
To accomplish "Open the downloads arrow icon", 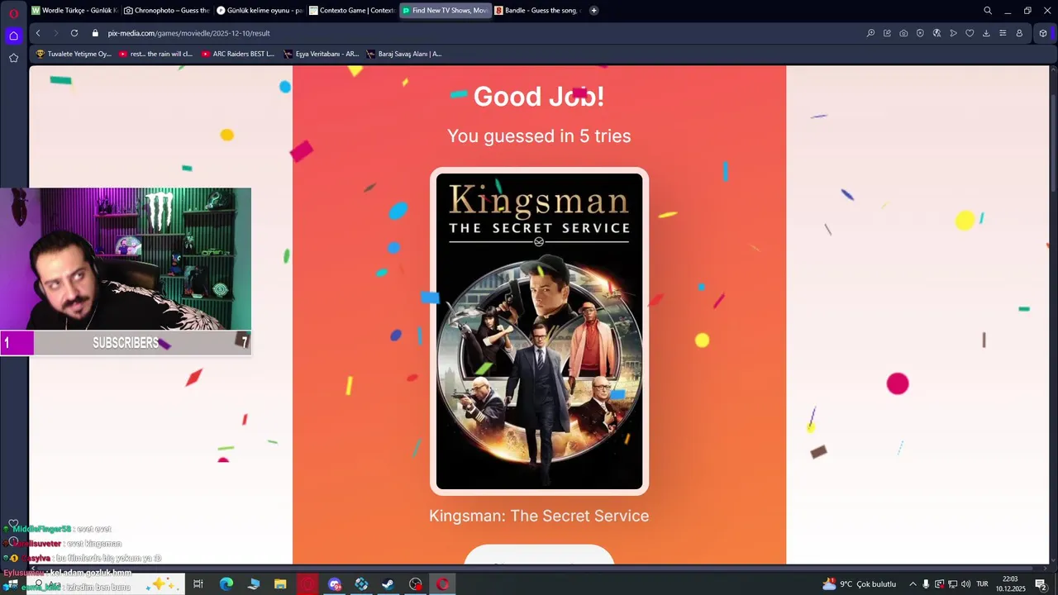I will (x=986, y=33).
